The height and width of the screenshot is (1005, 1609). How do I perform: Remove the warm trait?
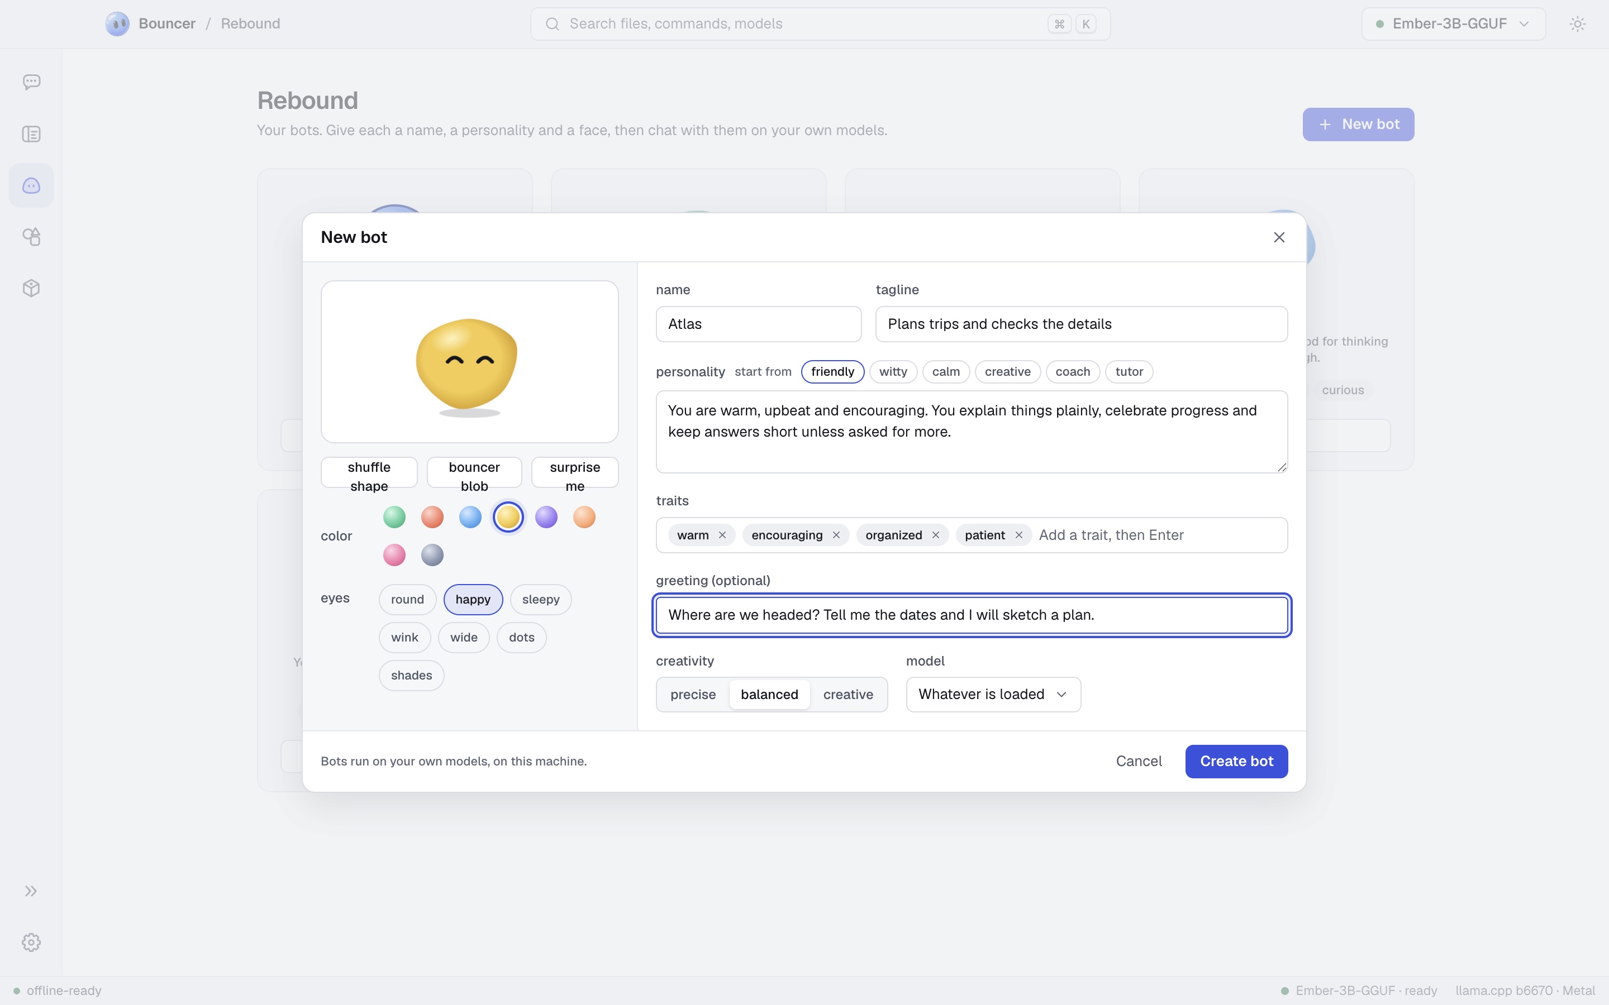tap(722, 535)
